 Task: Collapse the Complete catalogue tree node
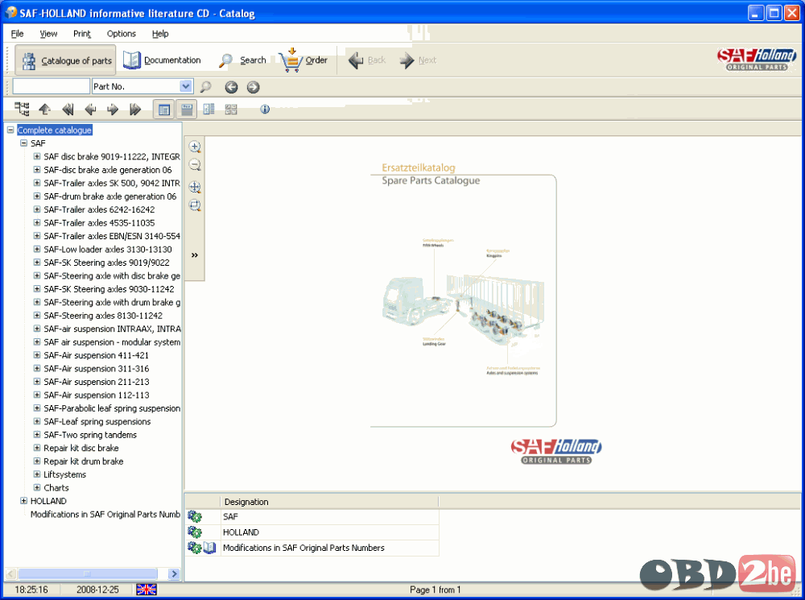10,130
